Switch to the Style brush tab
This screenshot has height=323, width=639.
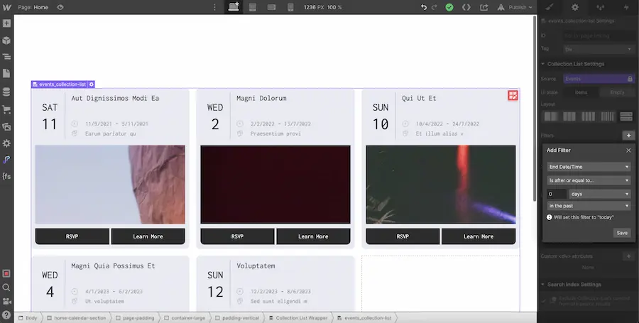coord(550,7)
